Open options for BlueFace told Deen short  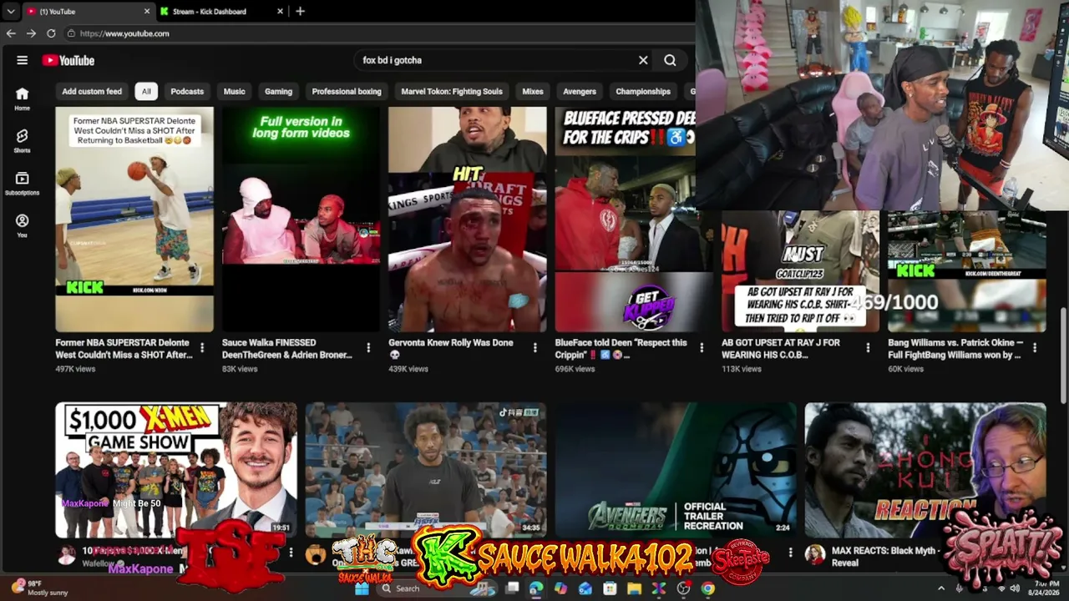(x=702, y=348)
